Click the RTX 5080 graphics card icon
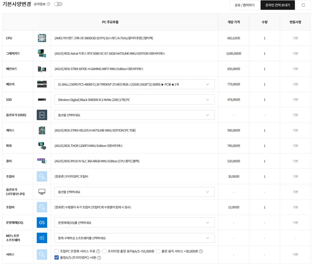312x265 pixels. (x=42, y=53)
